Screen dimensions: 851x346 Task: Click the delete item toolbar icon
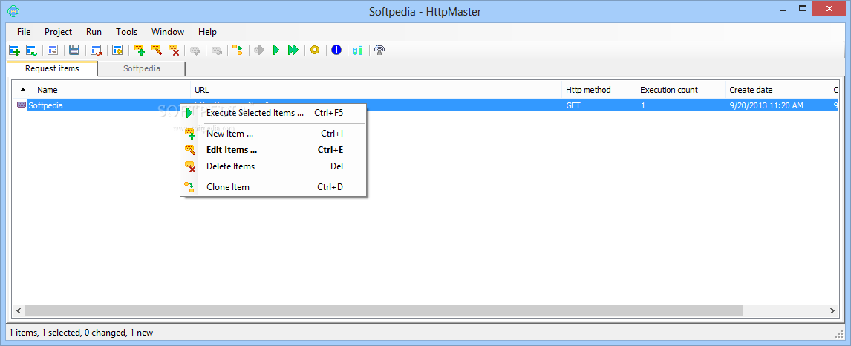point(174,50)
